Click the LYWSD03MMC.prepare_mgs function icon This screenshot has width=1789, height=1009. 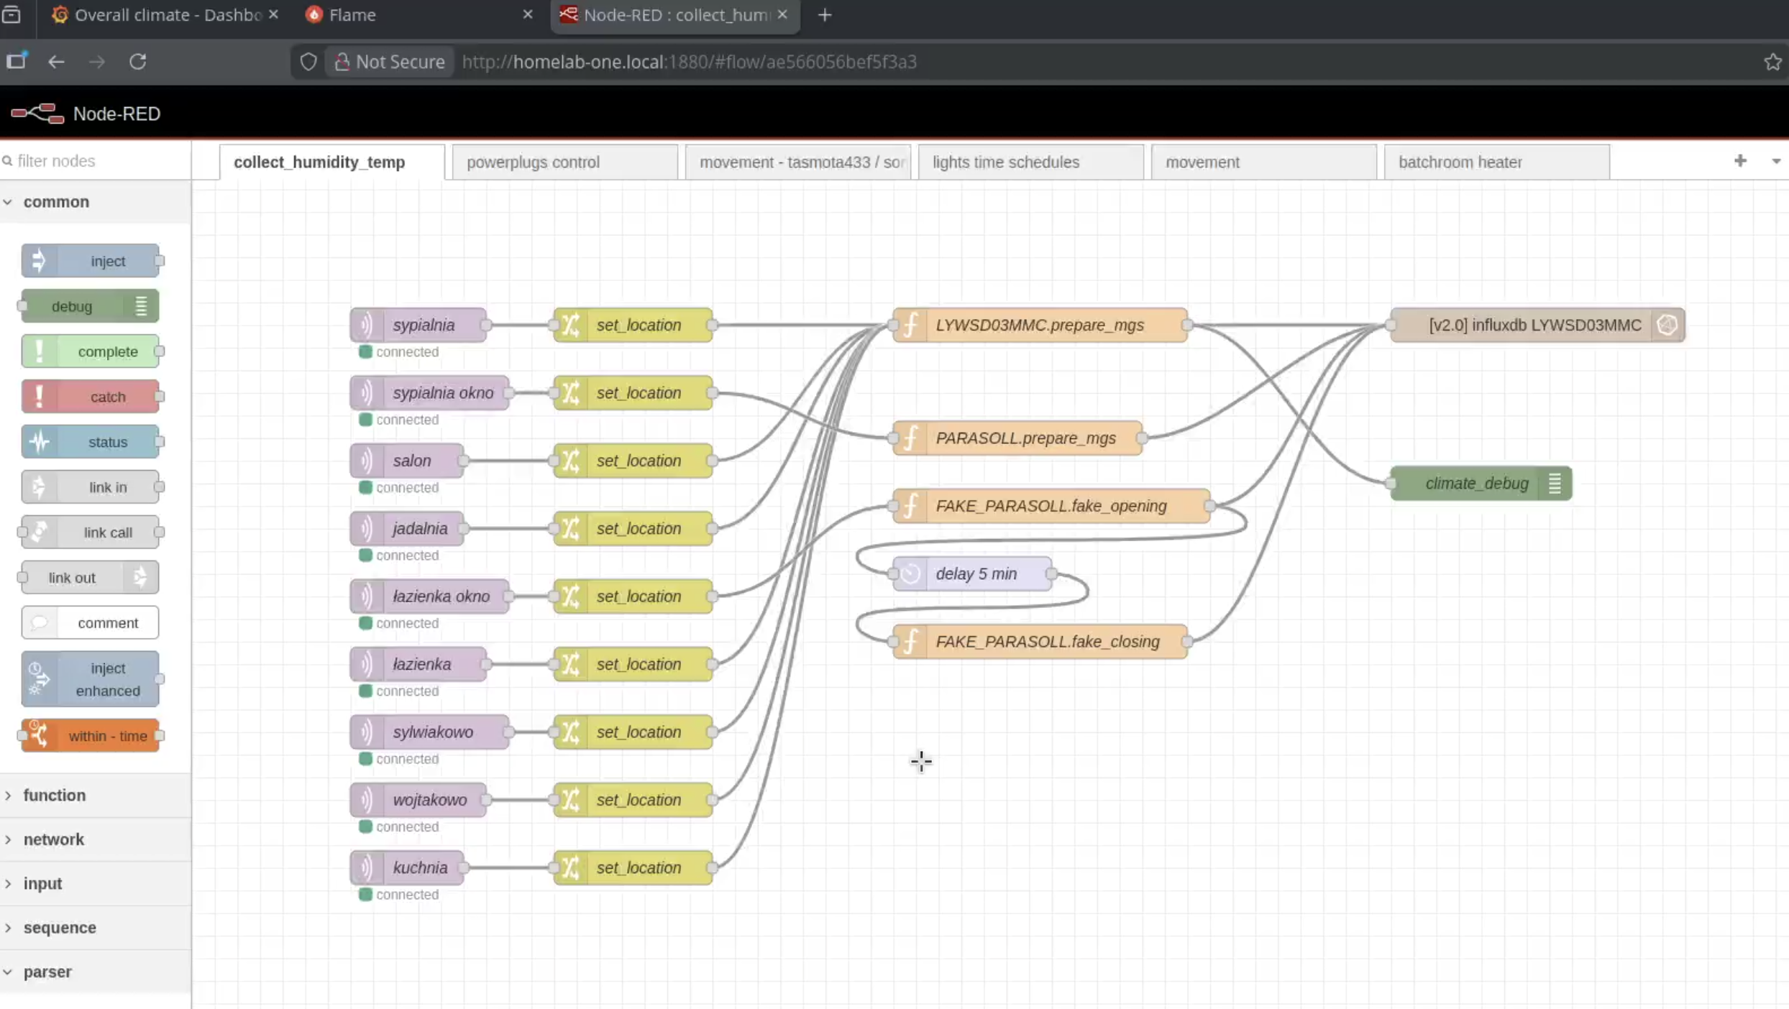[x=910, y=325]
